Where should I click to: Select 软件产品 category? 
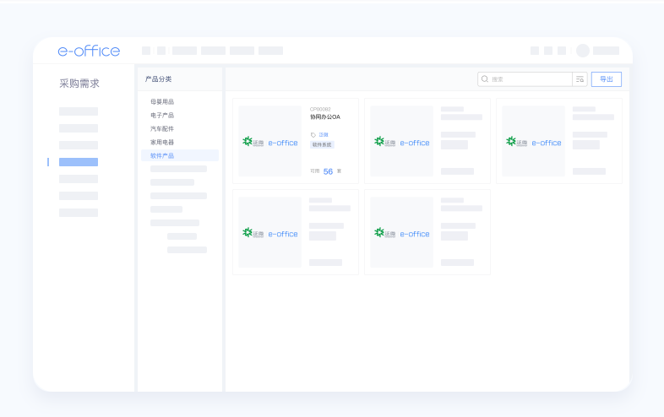pyautogui.click(x=162, y=156)
